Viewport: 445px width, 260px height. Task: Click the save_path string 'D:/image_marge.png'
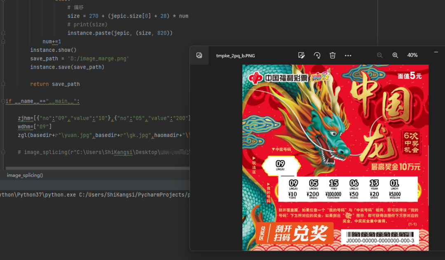(x=98, y=59)
